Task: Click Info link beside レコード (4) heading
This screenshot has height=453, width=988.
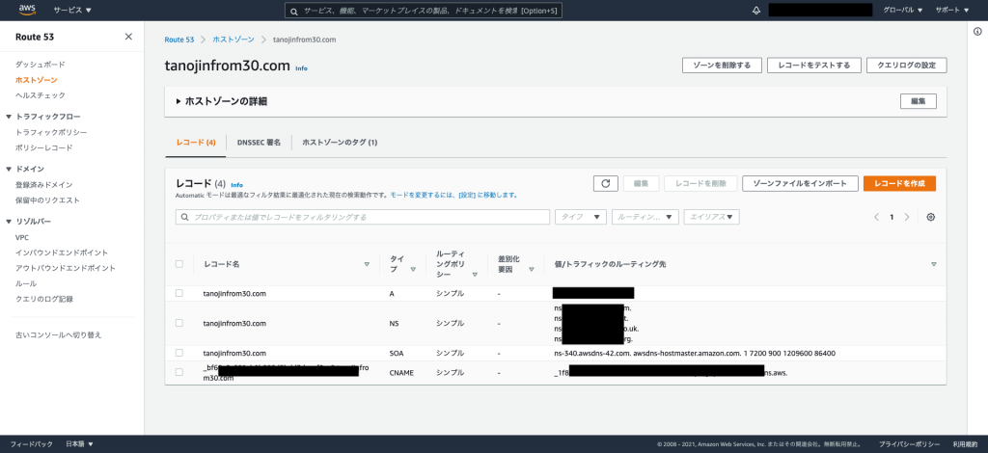Action: tap(237, 185)
